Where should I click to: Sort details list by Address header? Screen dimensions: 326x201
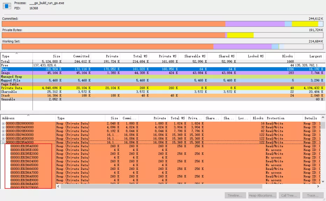click(x=28, y=118)
